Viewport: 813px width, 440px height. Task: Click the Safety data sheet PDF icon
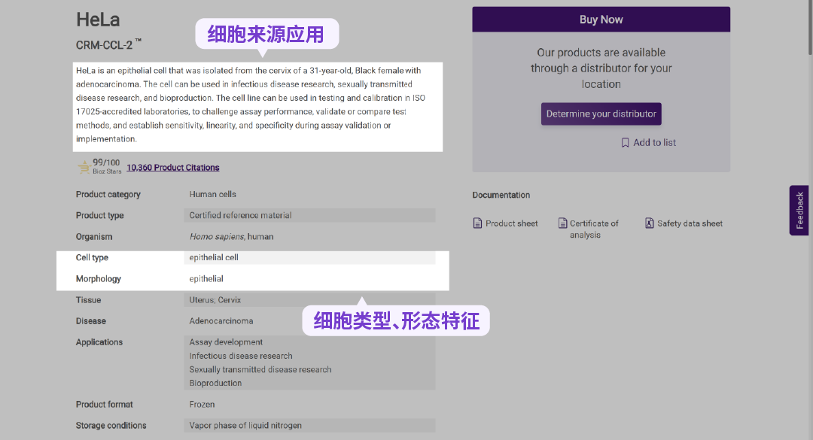coord(649,223)
